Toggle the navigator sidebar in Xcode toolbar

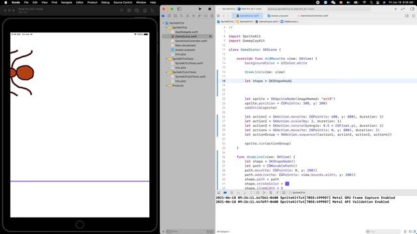point(179,8)
